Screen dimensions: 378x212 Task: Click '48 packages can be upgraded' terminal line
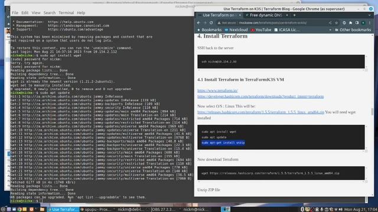(78, 197)
